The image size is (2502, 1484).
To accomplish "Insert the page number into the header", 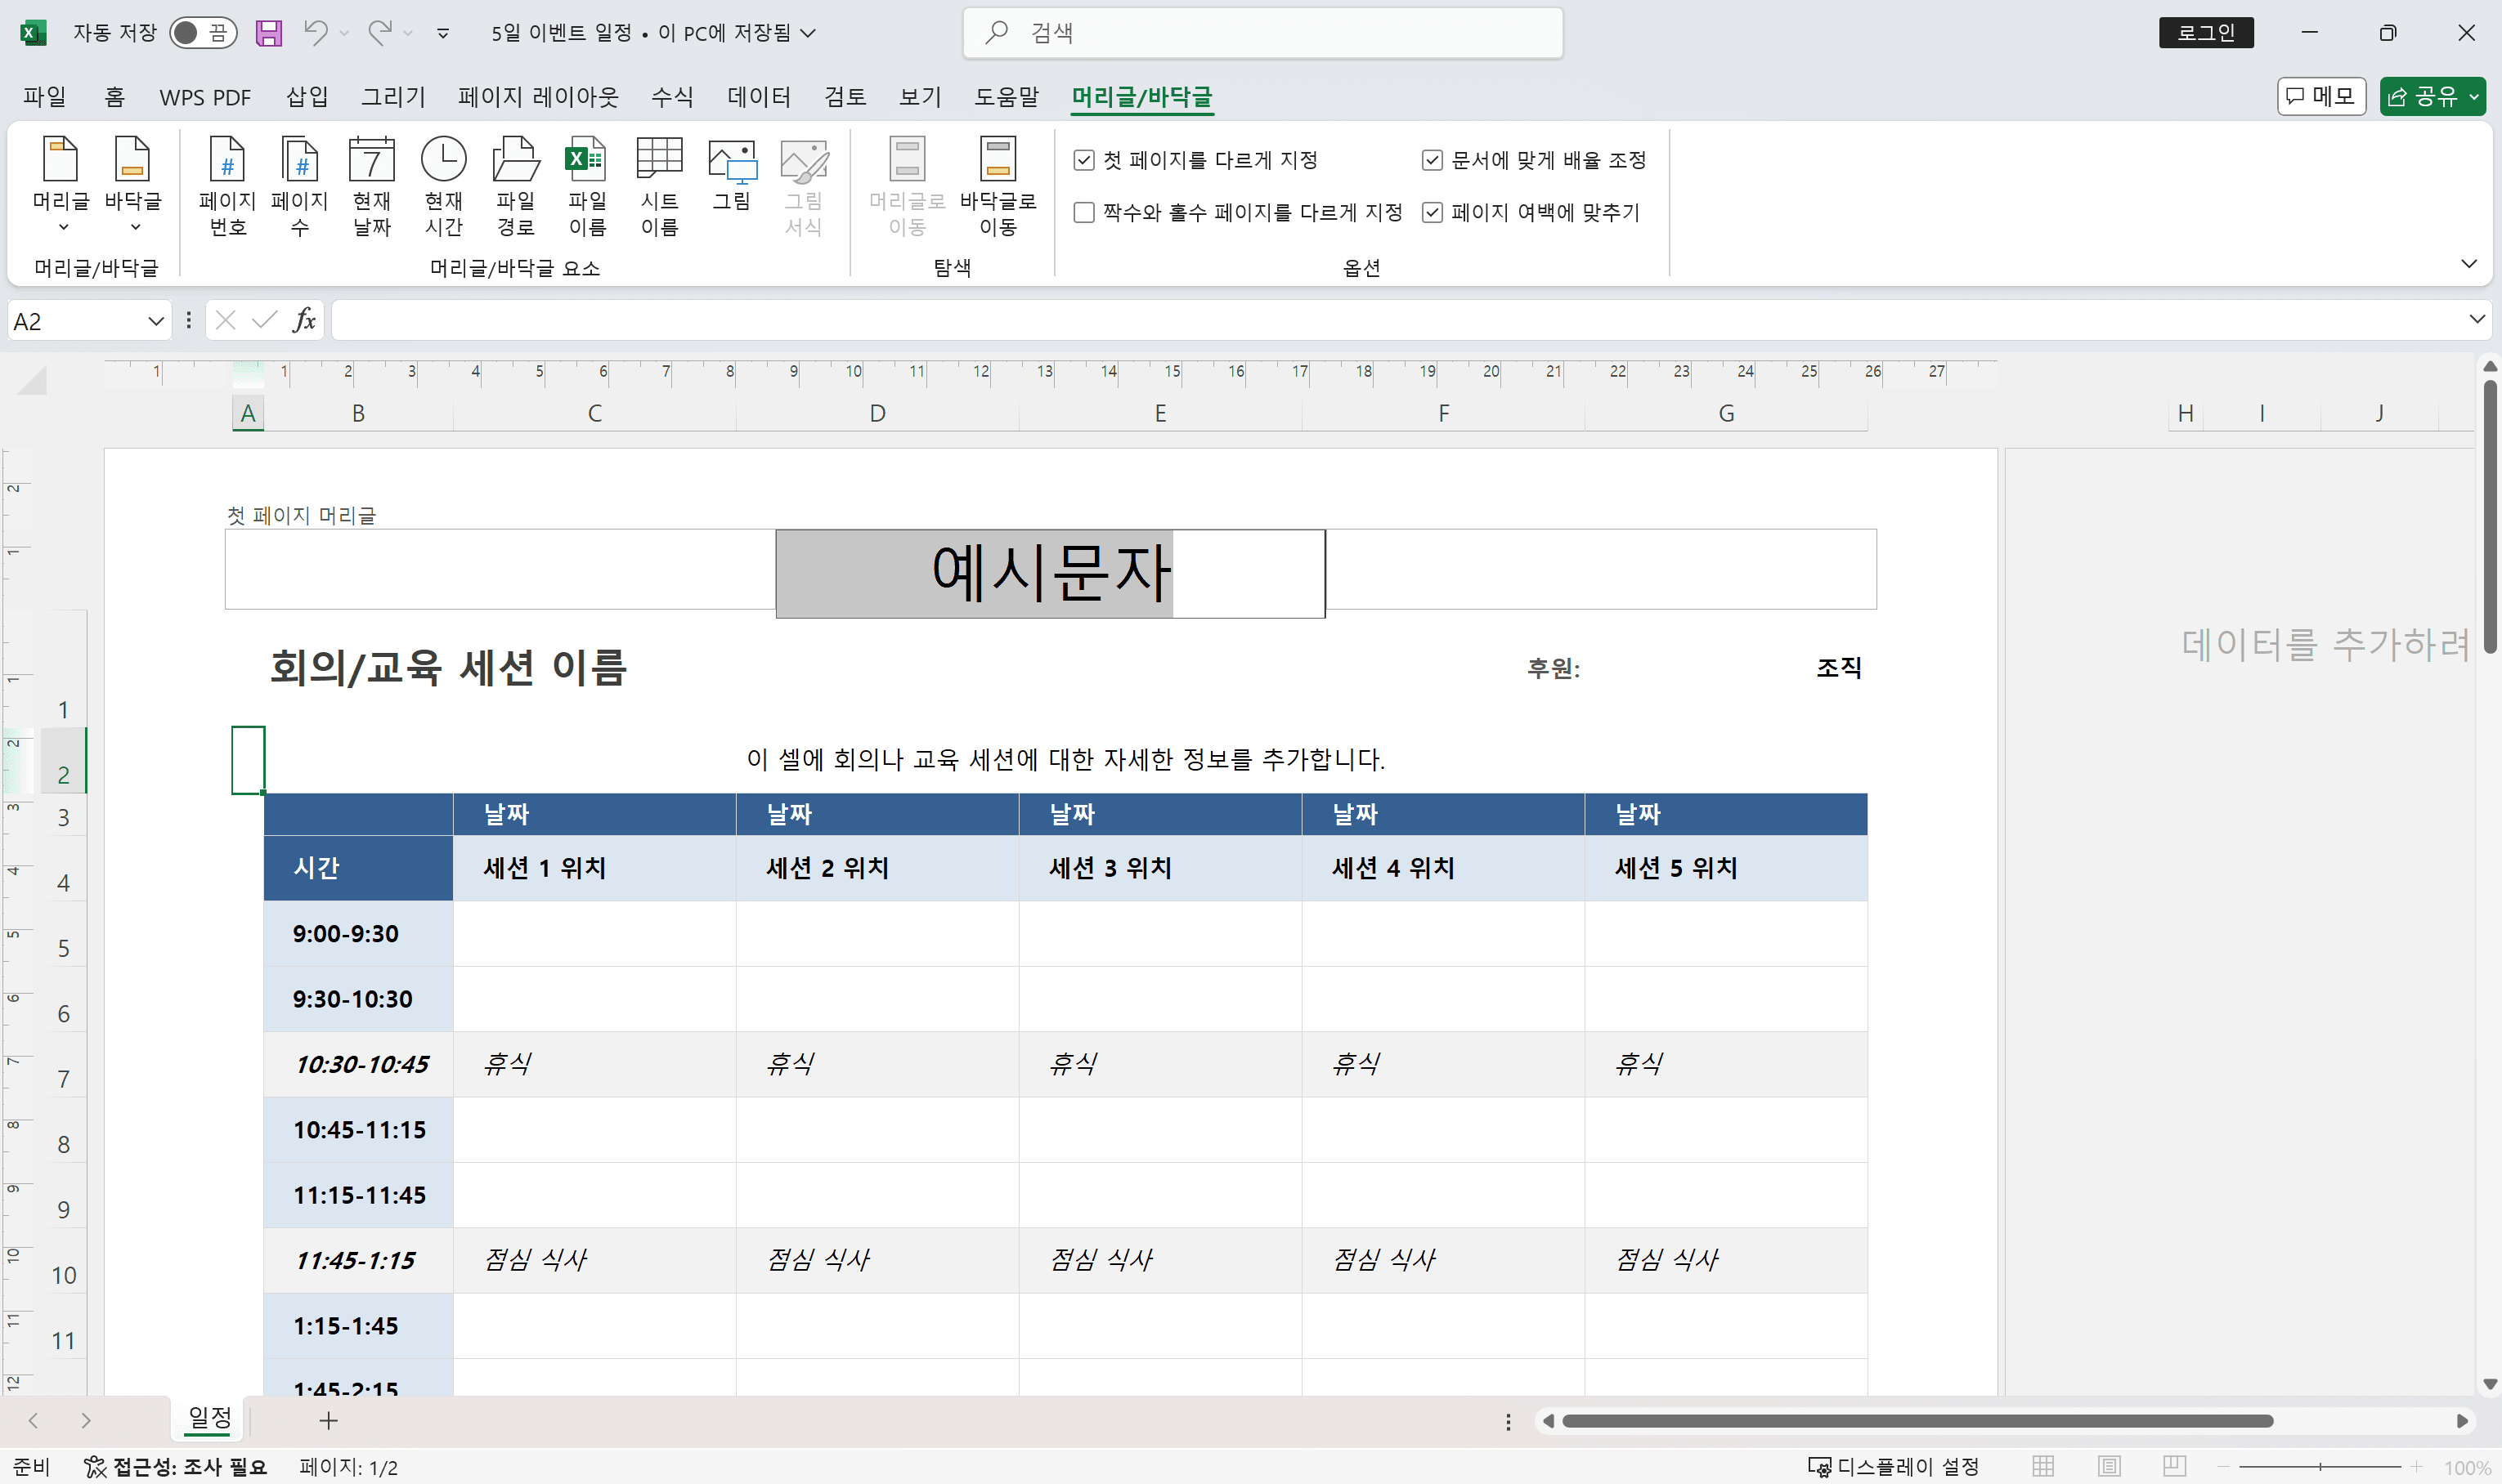I will [227, 185].
